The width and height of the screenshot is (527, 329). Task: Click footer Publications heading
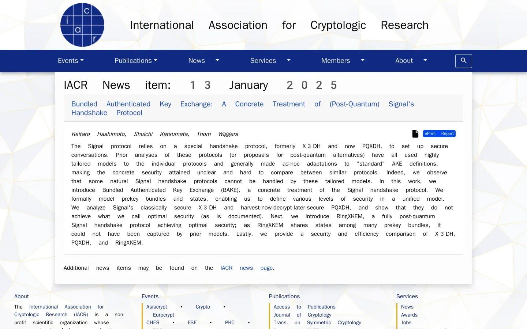pyautogui.click(x=284, y=296)
